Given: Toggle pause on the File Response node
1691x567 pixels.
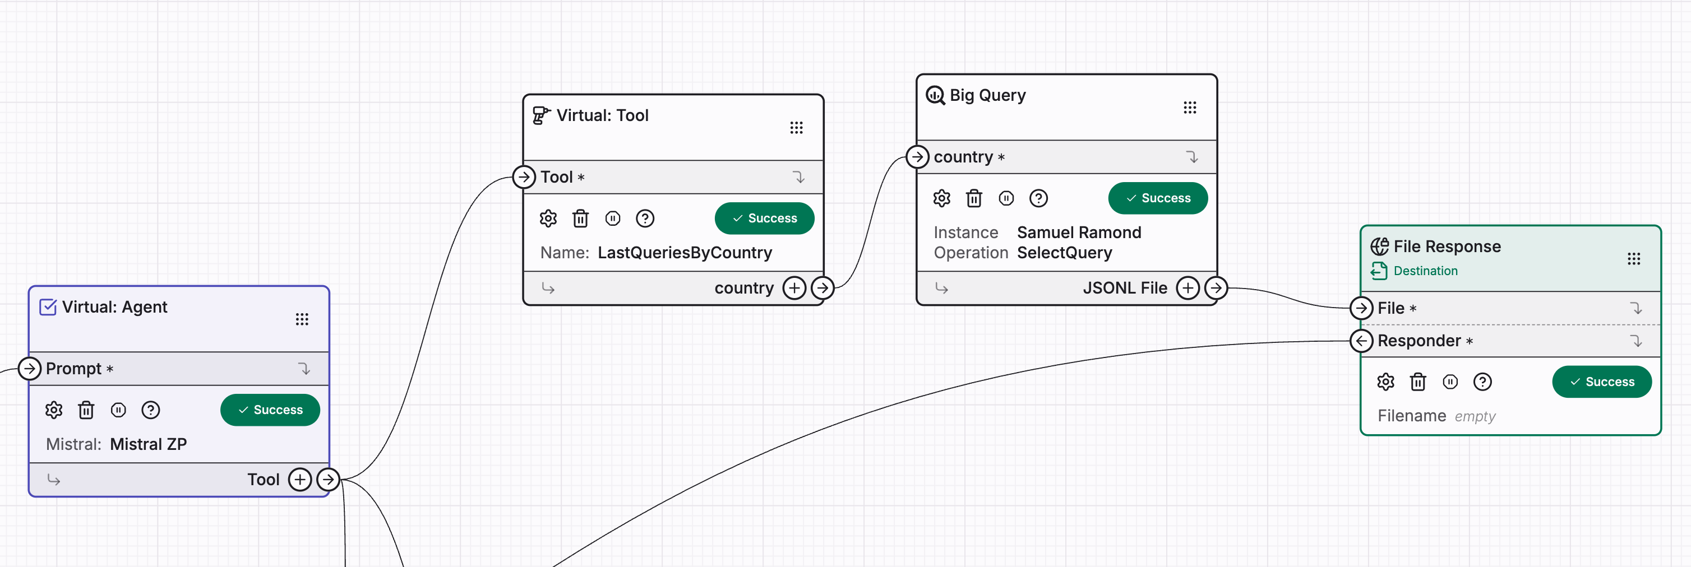Looking at the screenshot, I should [1450, 382].
